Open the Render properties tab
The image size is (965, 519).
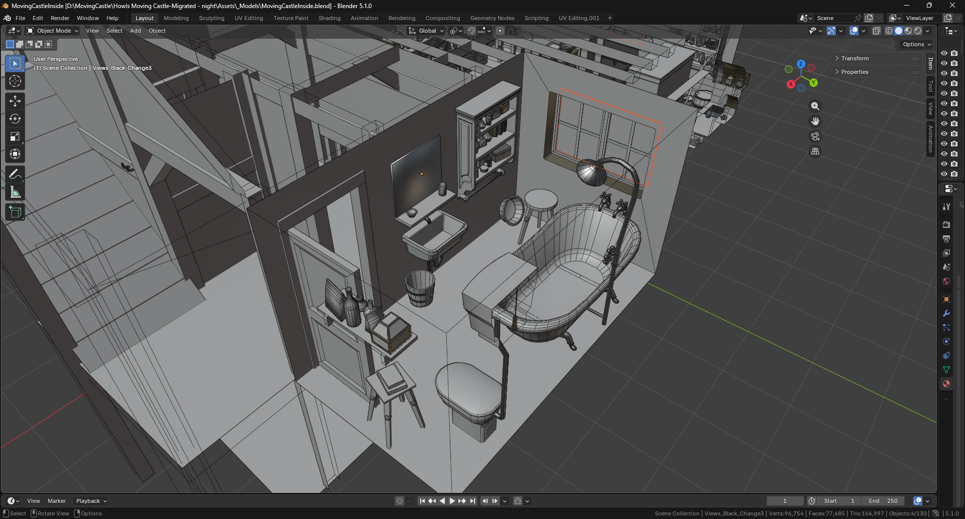946,224
